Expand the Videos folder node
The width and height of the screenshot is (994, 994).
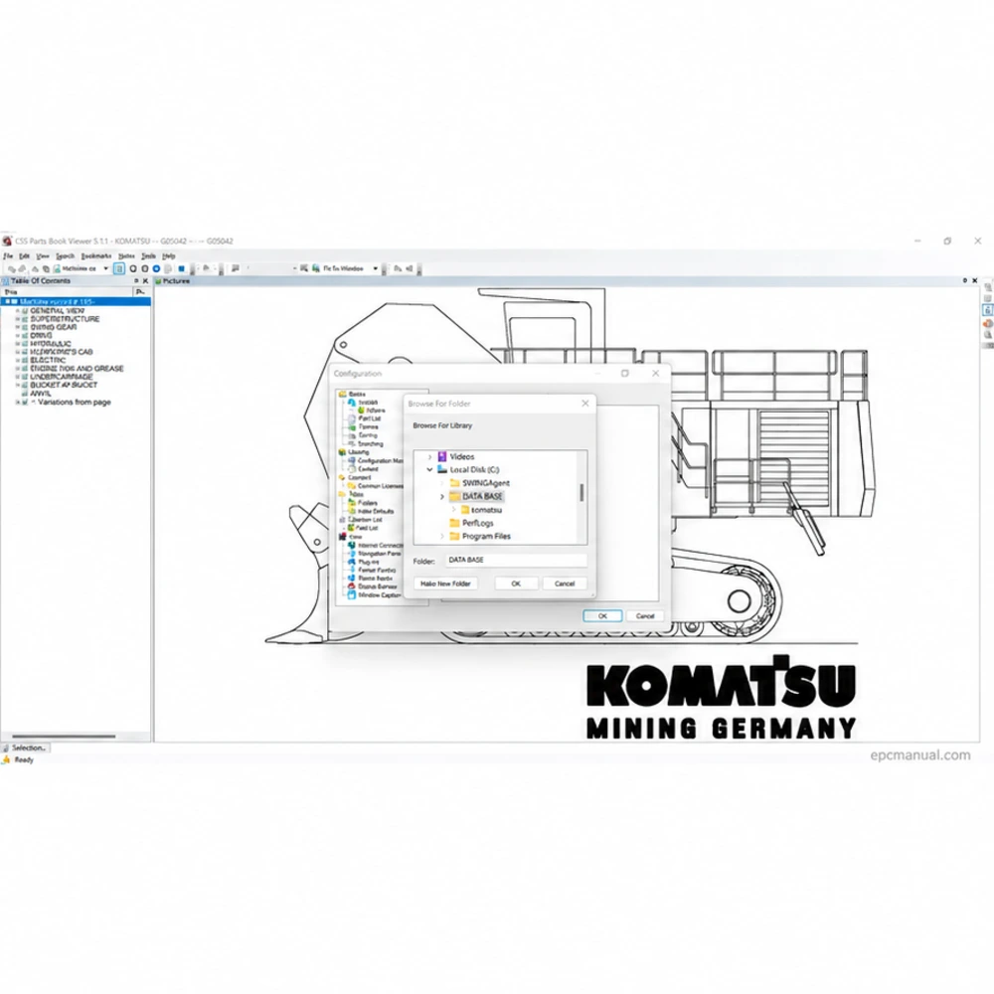[429, 456]
